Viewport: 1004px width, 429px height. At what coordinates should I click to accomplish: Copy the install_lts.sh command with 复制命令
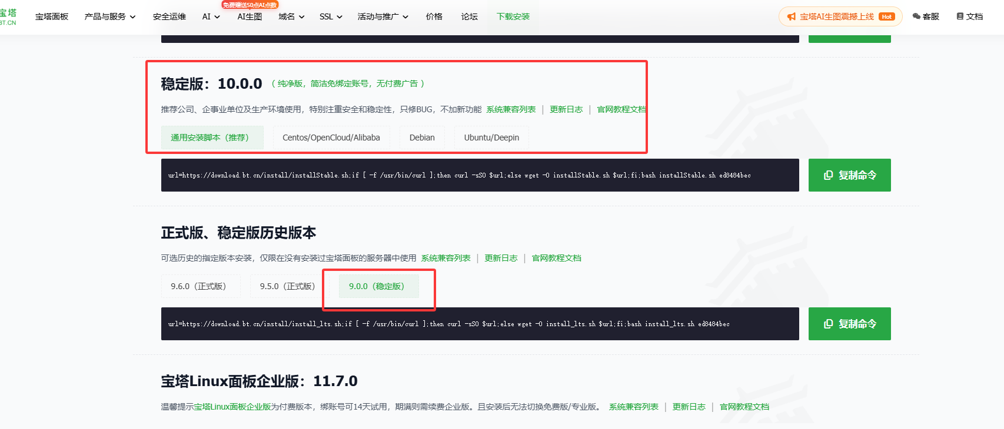(849, 324)
